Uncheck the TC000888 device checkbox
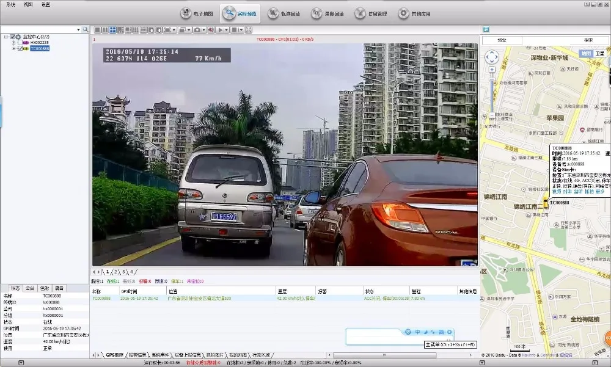This screenshot has width=611, height=367. (x=20, y=48)
